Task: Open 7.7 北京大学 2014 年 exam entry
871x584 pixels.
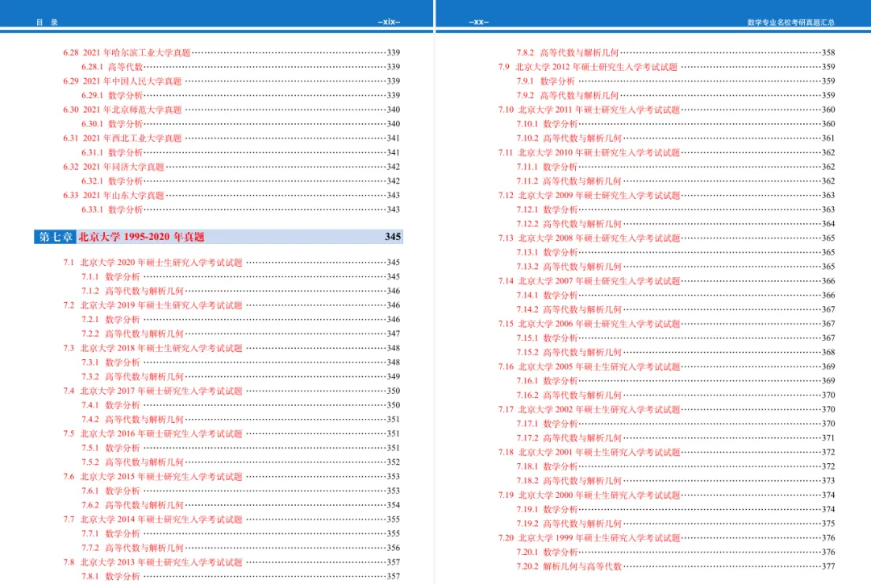Action: click(x=231, y=520)
